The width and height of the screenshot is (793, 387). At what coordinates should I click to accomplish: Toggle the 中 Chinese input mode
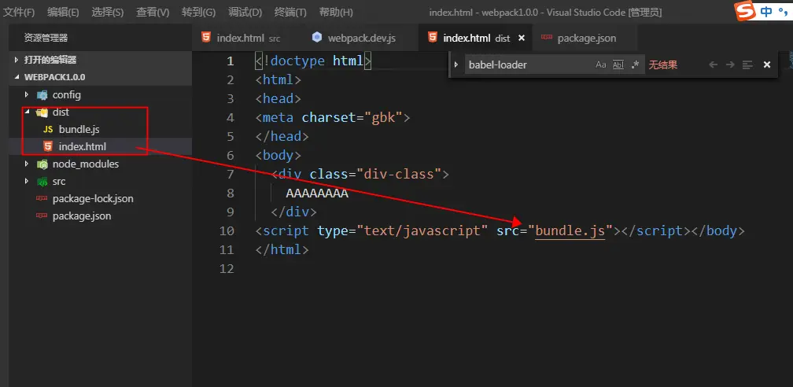[767, 12]
